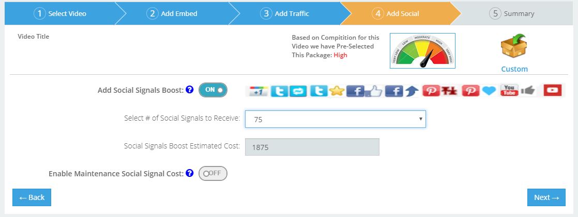The image size is (578, 217).
Task: Click the Custom package link
Action: pos(514,69)
